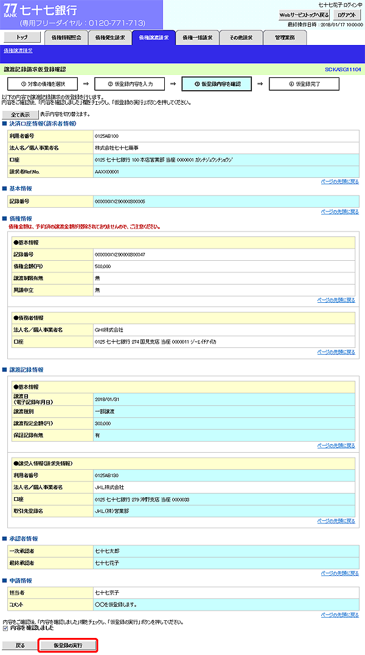Open the 債権一括請求 tab

click(x=198, y=38)
